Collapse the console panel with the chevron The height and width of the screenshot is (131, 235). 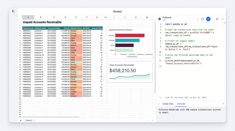click(x=158, y=104)
